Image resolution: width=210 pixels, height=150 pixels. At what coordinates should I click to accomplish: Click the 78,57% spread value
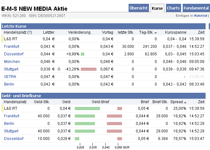point(180,139)
